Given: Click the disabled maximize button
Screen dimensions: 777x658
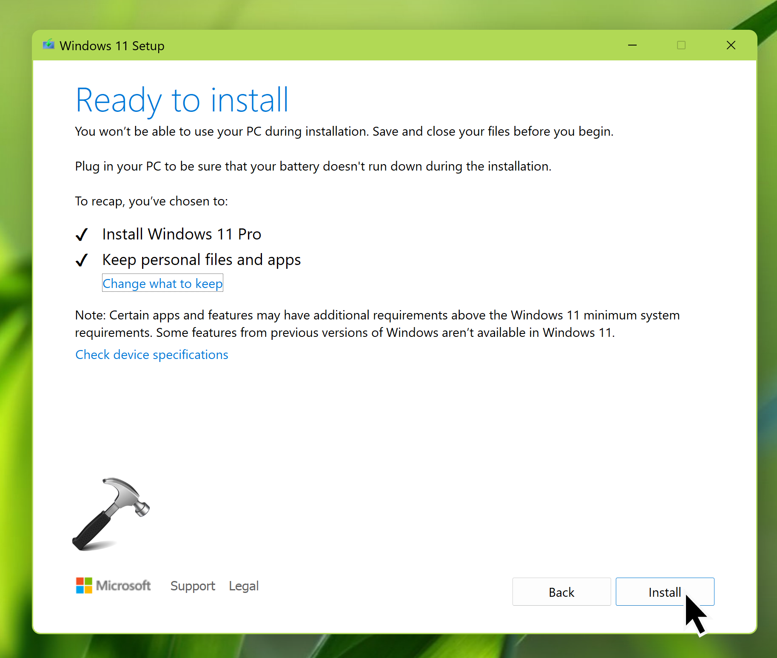Looking at the screenshot, I should 681,45.
